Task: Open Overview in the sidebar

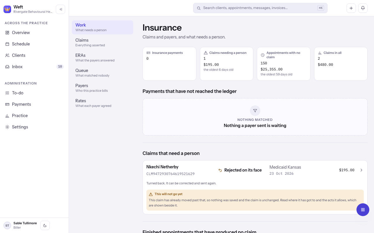Action: (x=34, y=33)
